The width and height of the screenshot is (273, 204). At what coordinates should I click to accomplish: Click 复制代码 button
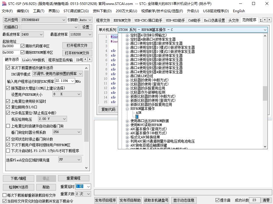(x=108, y=109)
